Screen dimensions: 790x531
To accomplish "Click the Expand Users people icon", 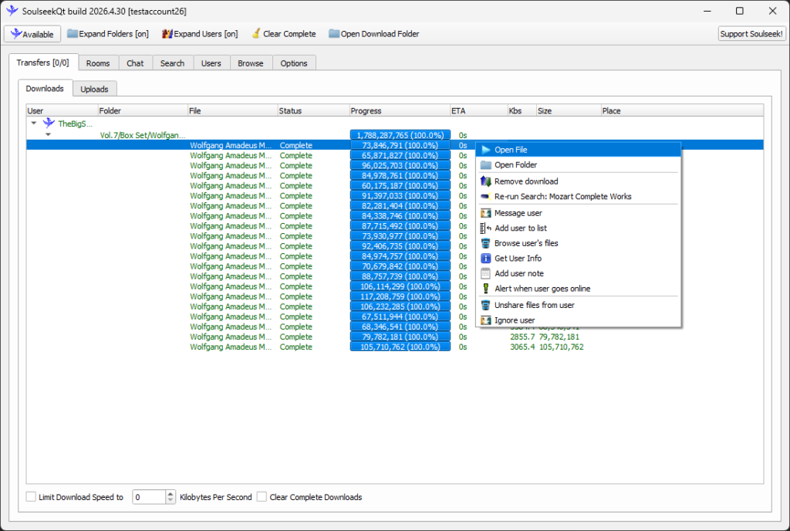I will coord(167,34).
